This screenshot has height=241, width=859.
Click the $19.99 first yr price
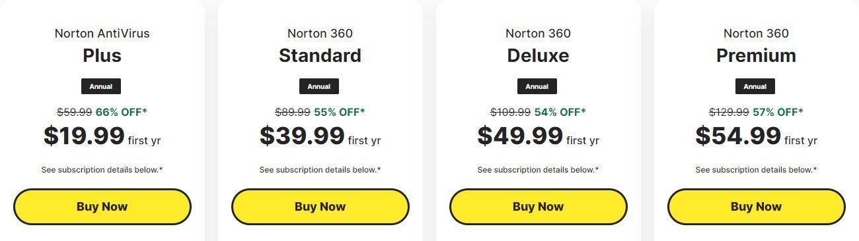102,136
